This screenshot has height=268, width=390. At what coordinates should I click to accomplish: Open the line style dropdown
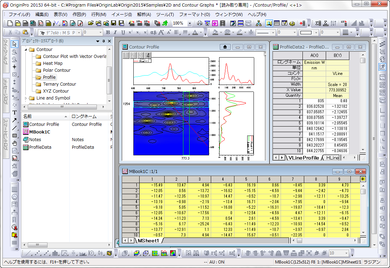click(x=273, y=33)
